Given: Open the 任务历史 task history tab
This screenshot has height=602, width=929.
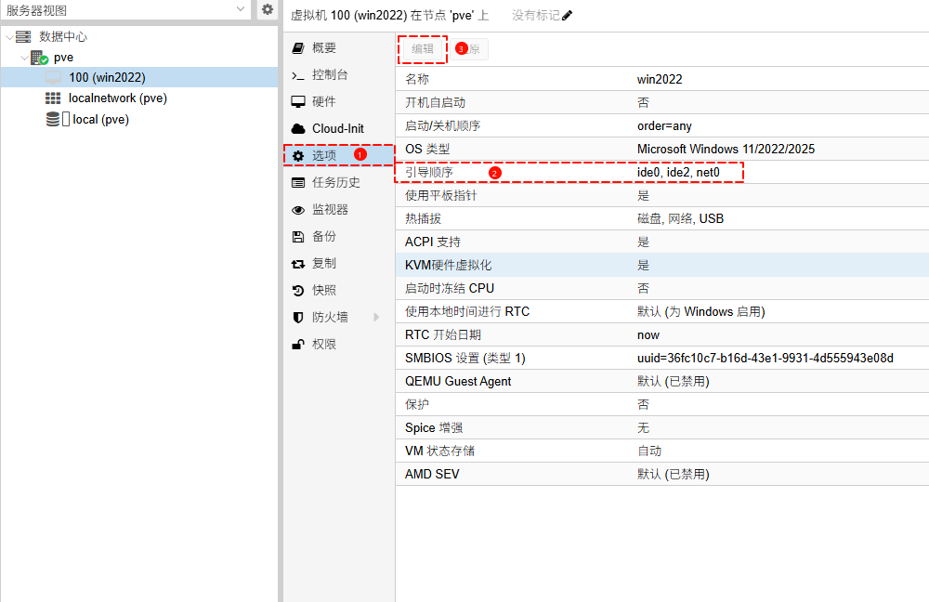Looking at the screenshot, I should coord(335,182).
